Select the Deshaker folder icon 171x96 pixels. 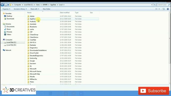click(28, 45)
